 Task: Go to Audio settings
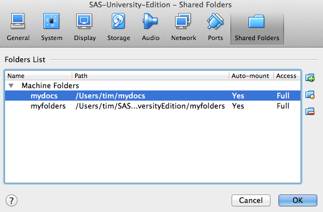151,27
